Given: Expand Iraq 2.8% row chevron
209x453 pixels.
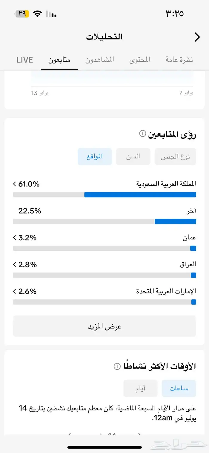Looking at the screenshot, I should point(14,264).
